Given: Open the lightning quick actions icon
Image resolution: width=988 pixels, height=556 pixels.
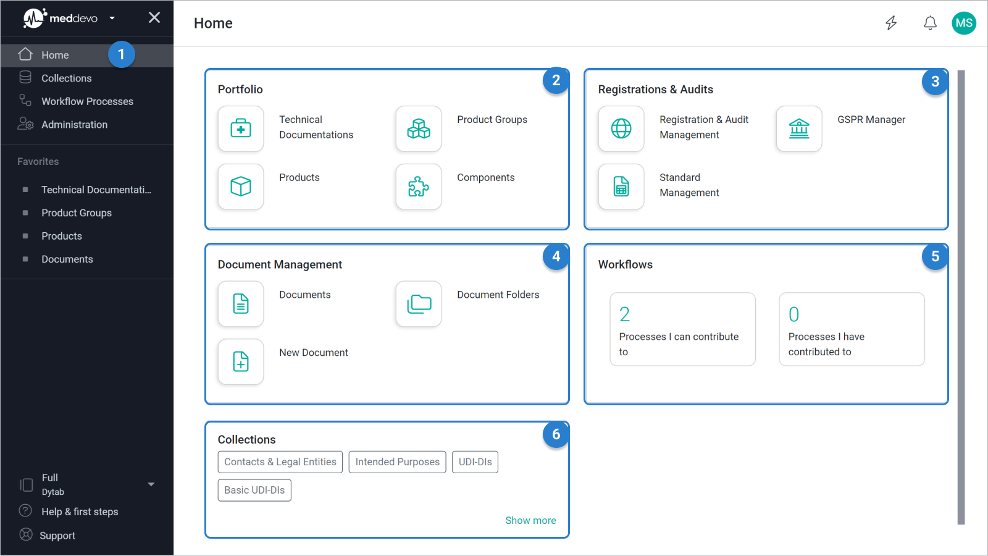Looking at the screenshot, I should click(x=891, y=23).
